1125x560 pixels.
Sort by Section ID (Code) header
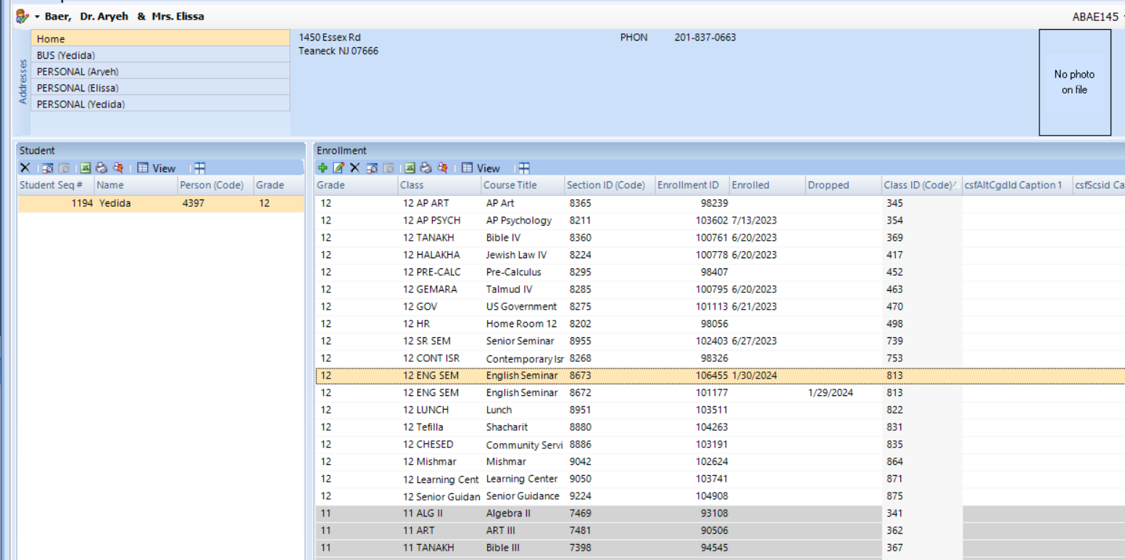(x=610, y=185)
